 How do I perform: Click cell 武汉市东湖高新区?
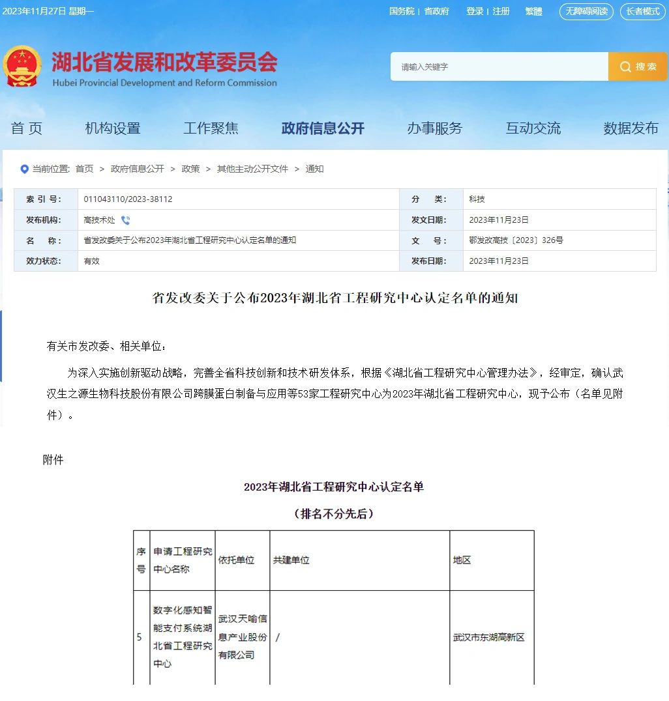point(488,638)
